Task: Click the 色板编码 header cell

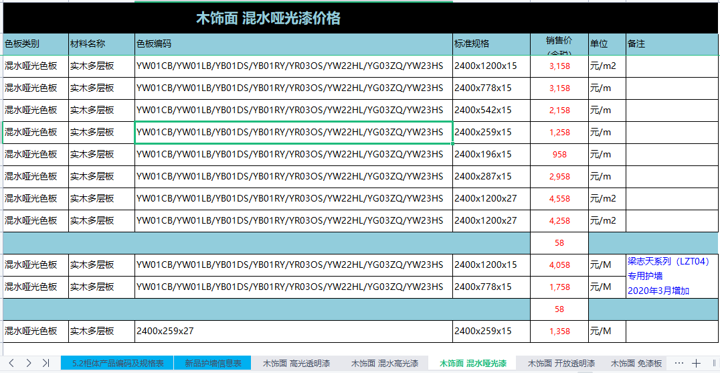Action: tap(293, 44)
